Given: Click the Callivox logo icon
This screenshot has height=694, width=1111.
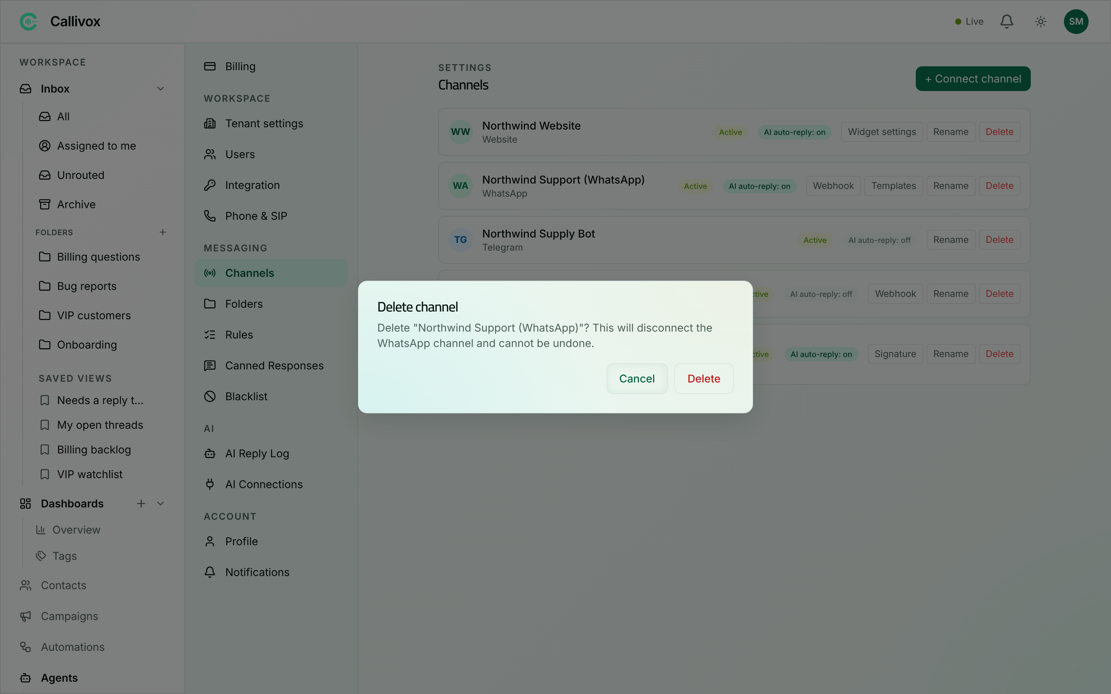Looking at the screenshot, I should [x=29, y=22].
